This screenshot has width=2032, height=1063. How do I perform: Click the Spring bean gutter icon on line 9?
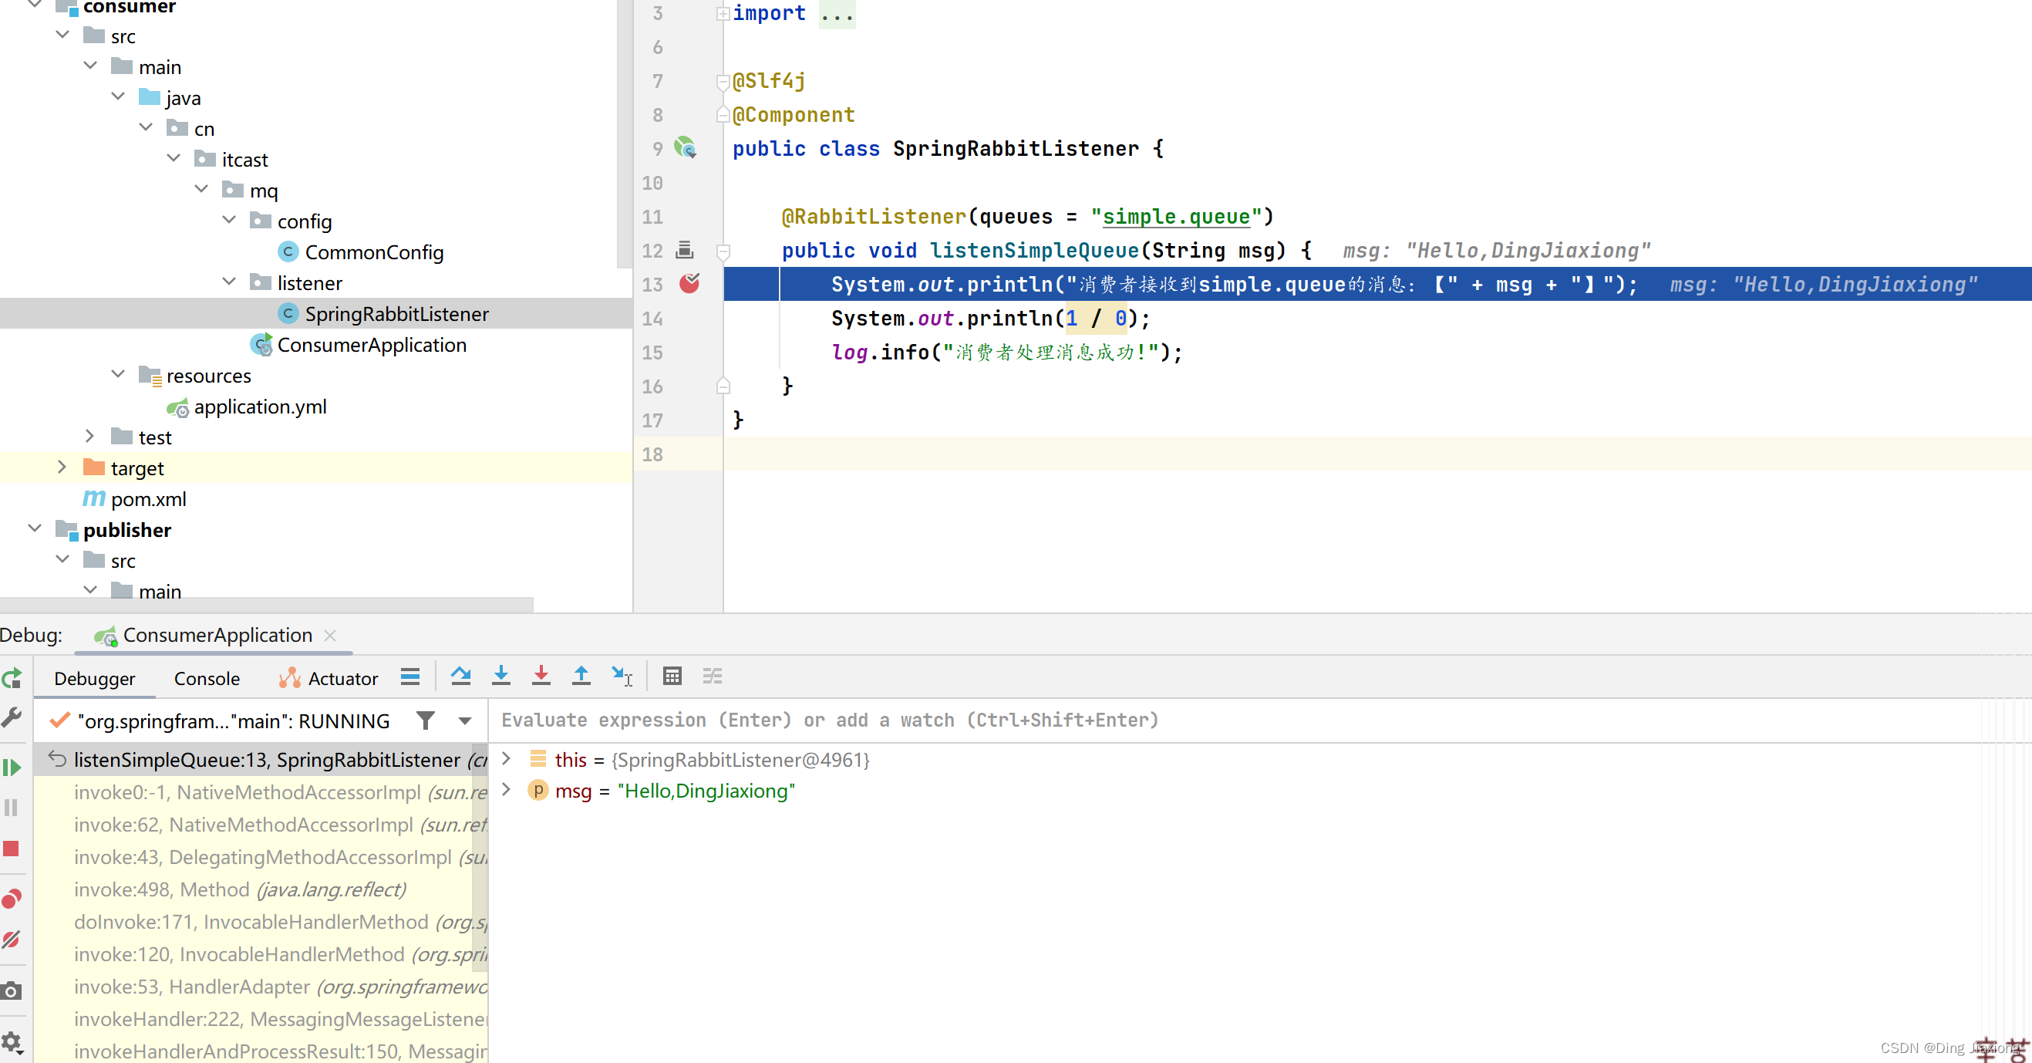point(685,147)
